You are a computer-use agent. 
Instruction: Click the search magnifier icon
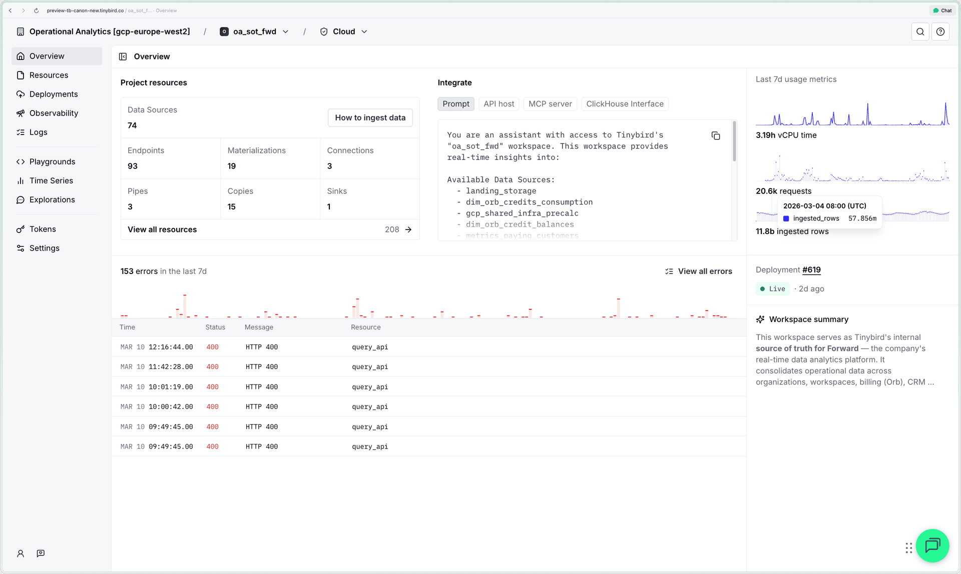(920, 31)
